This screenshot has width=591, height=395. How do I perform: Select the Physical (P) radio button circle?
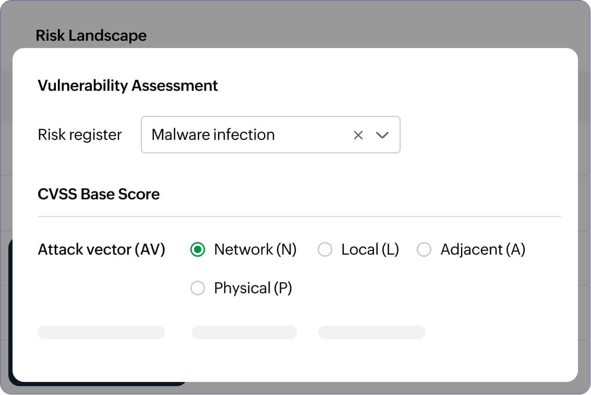pyautogui.click(x=198, y=288)
